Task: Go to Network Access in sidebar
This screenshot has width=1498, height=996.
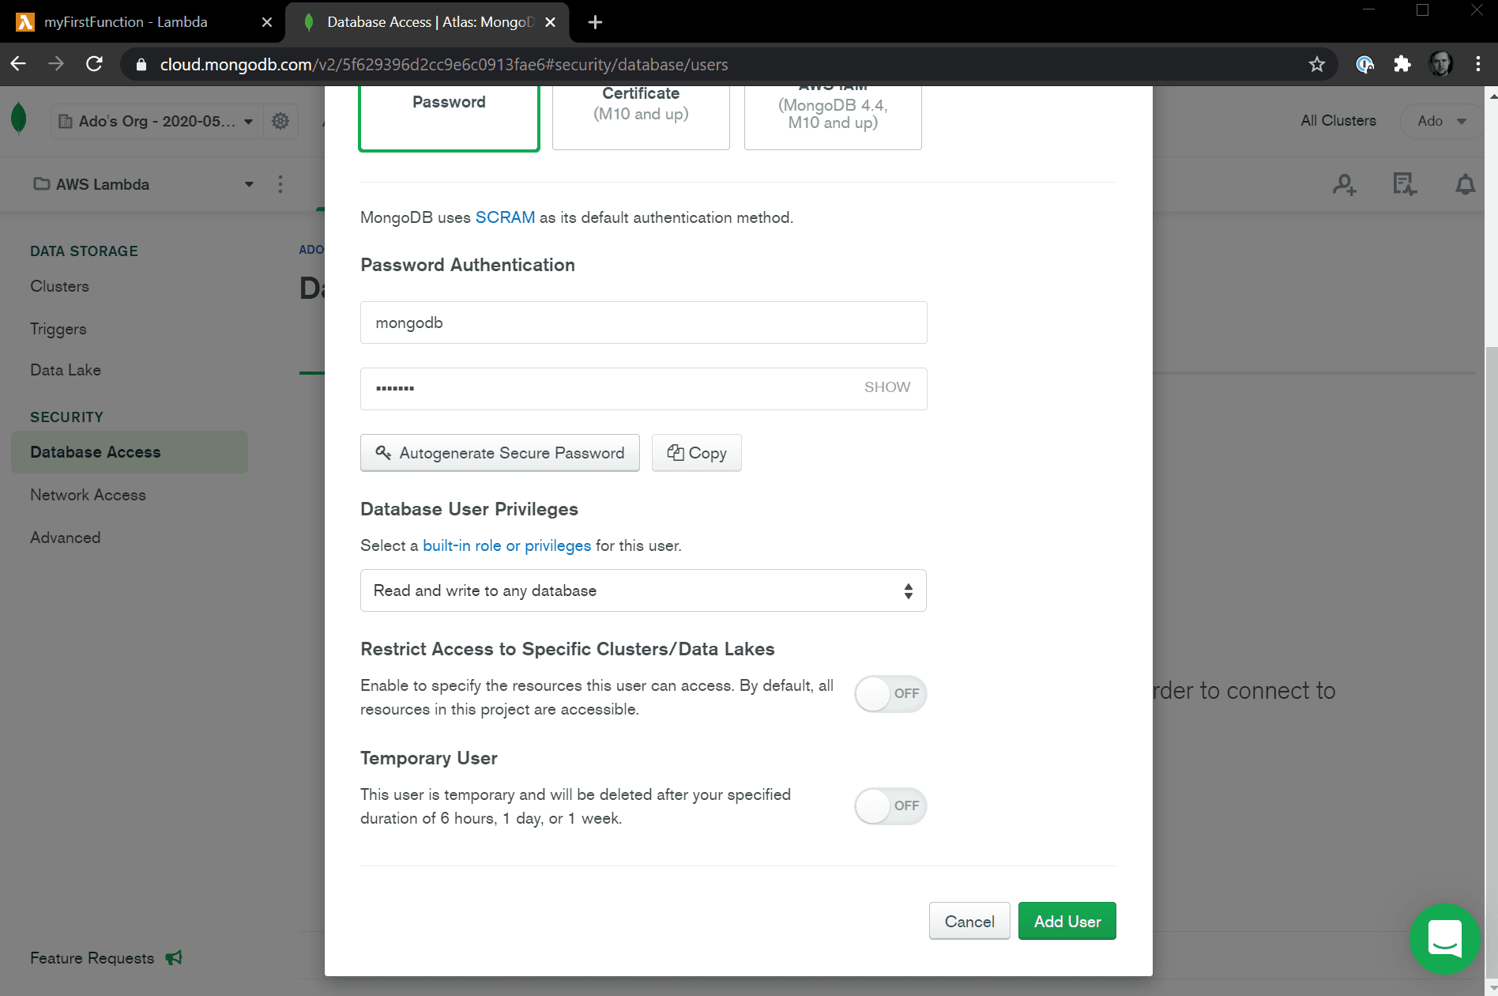Action: click(x=88, y=495)
